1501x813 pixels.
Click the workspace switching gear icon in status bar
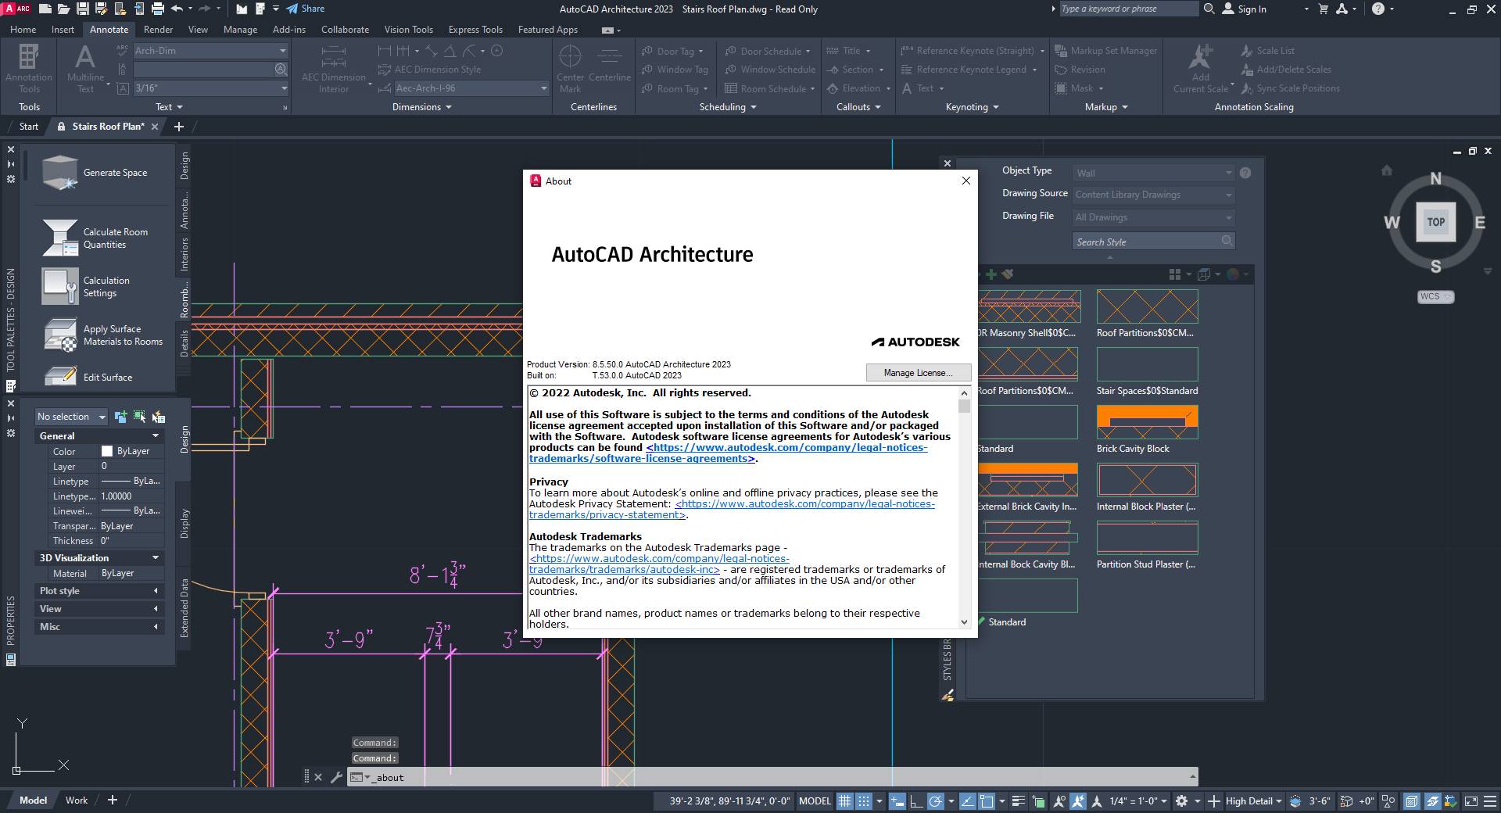pyautogui.click(x=1181, y=800)
